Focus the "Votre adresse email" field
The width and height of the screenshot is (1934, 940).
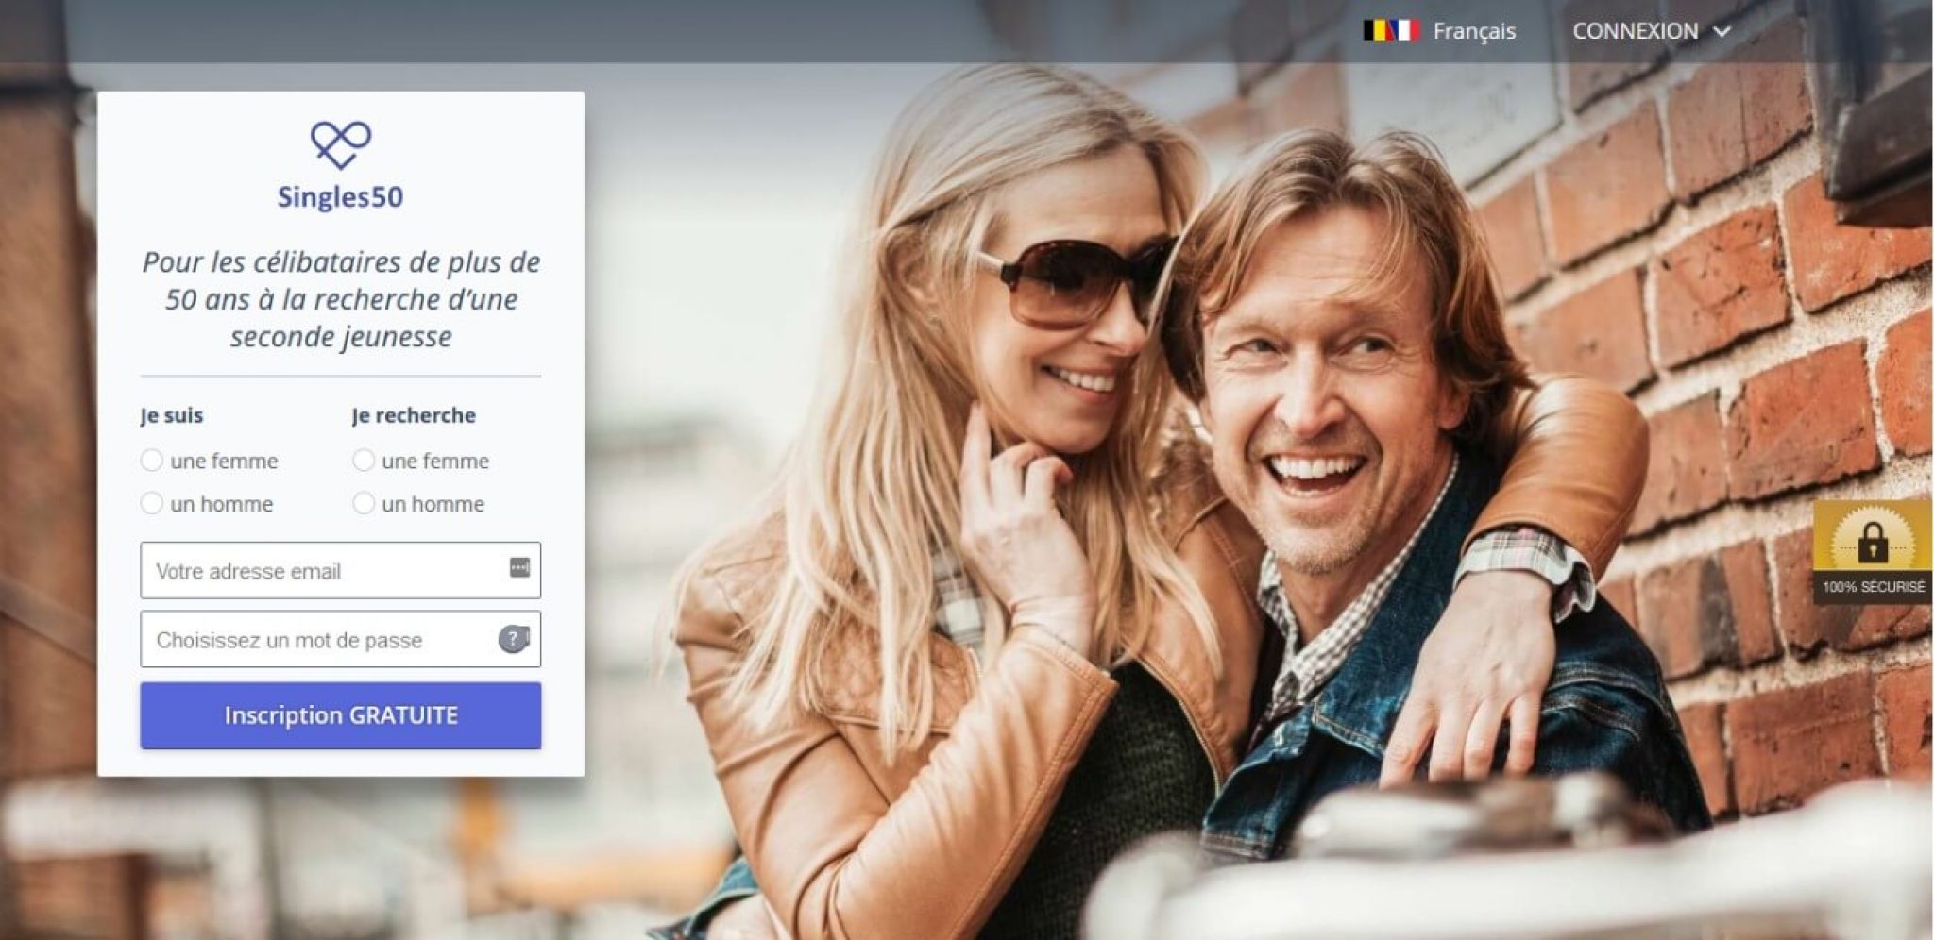tap(321, 571)
